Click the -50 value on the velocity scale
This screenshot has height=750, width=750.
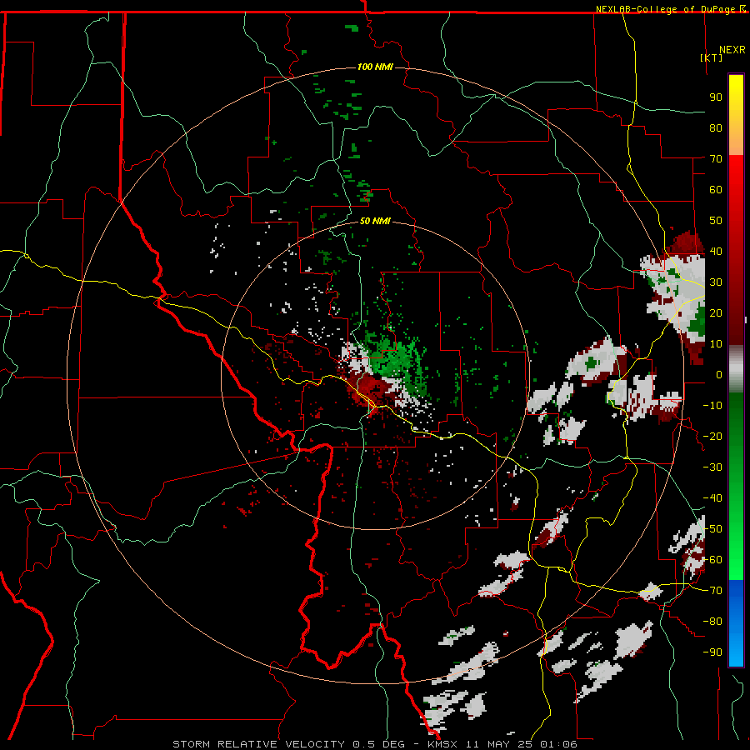tap(712, 529)
